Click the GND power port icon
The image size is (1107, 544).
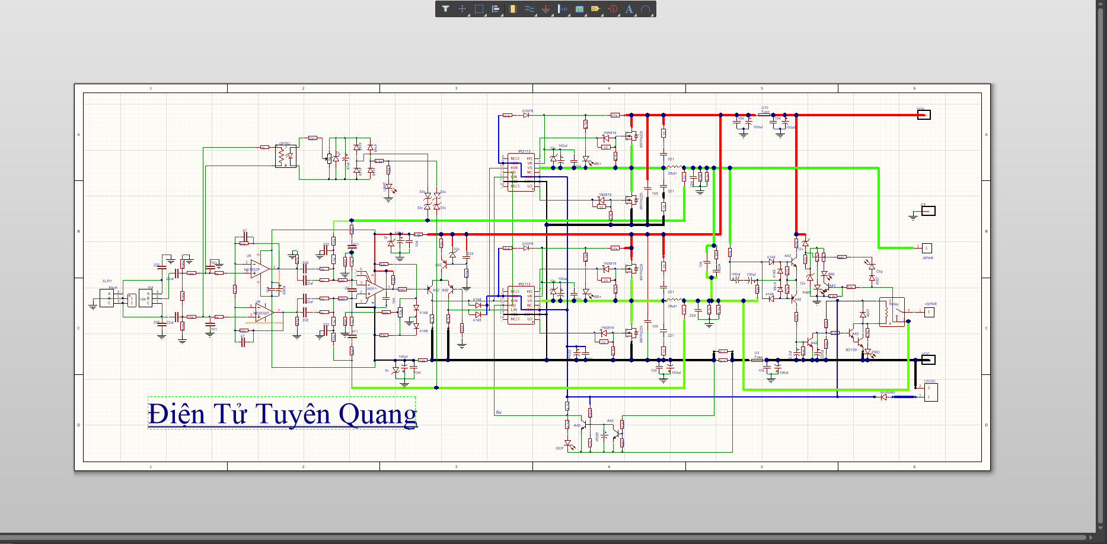point(546,9)
